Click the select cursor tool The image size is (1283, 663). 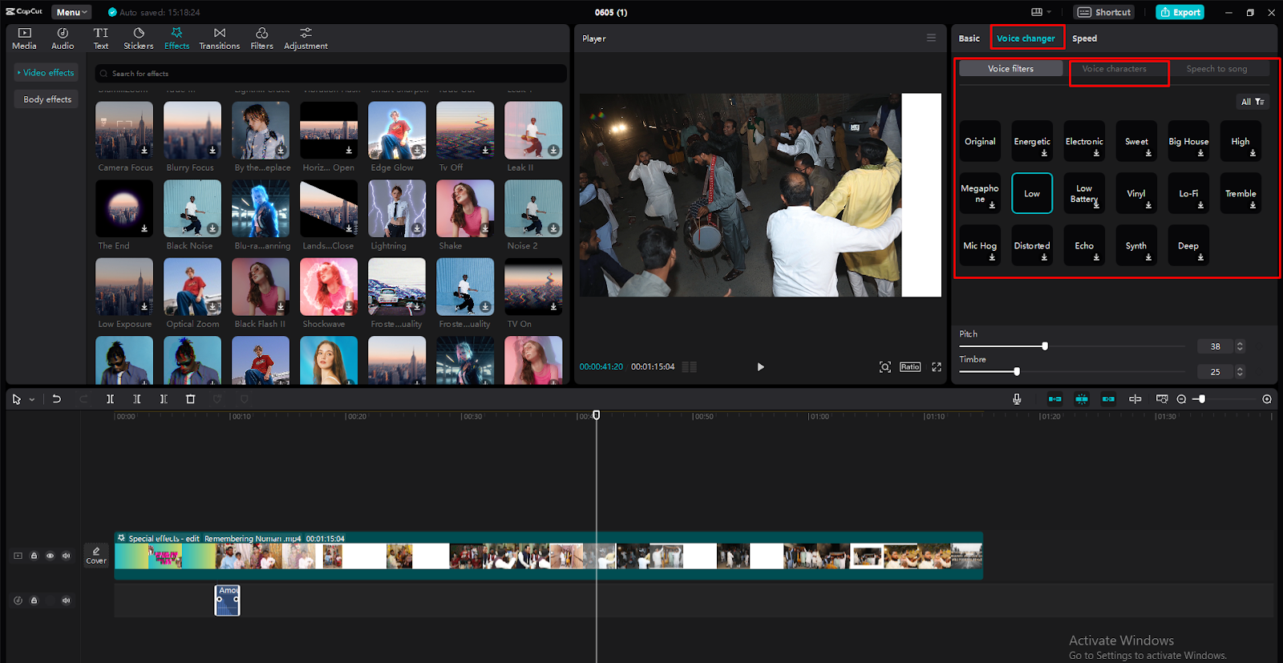(16, 398)
